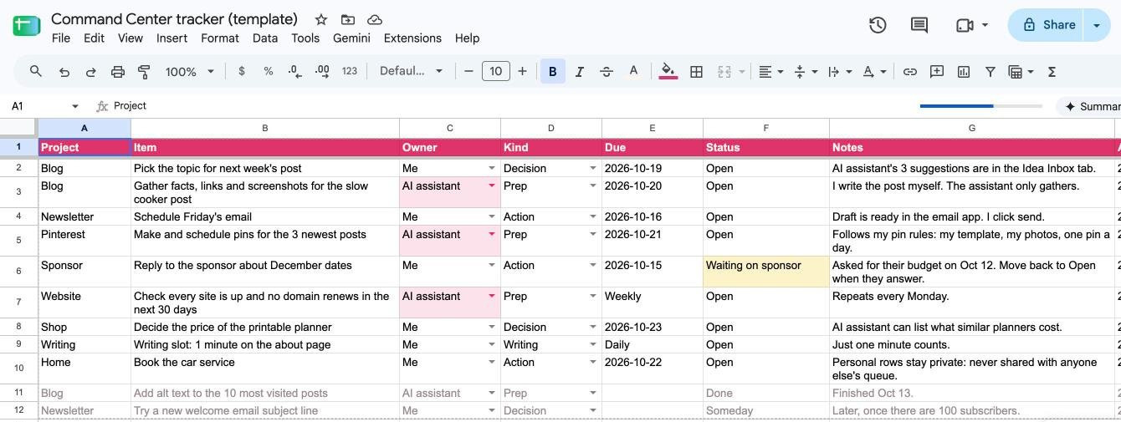The image size is (1121, 422).
Task: Toggle italic formatting
Action: coord(580,72)
